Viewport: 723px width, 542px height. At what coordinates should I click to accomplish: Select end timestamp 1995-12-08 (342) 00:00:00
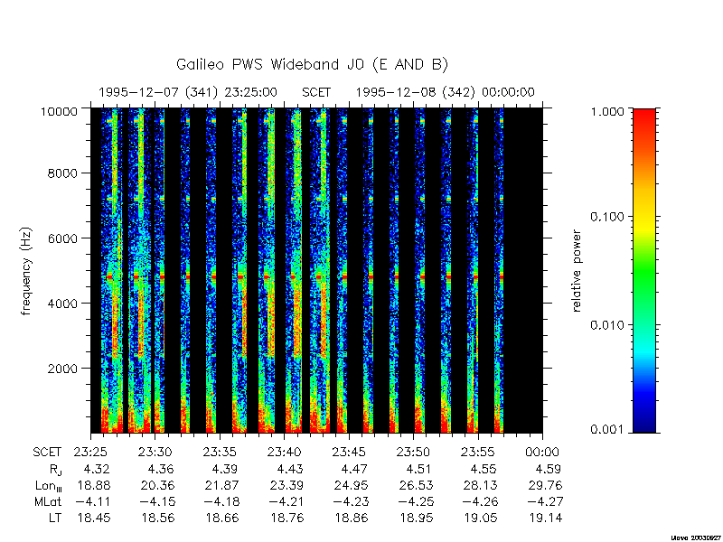pos(445,93)
